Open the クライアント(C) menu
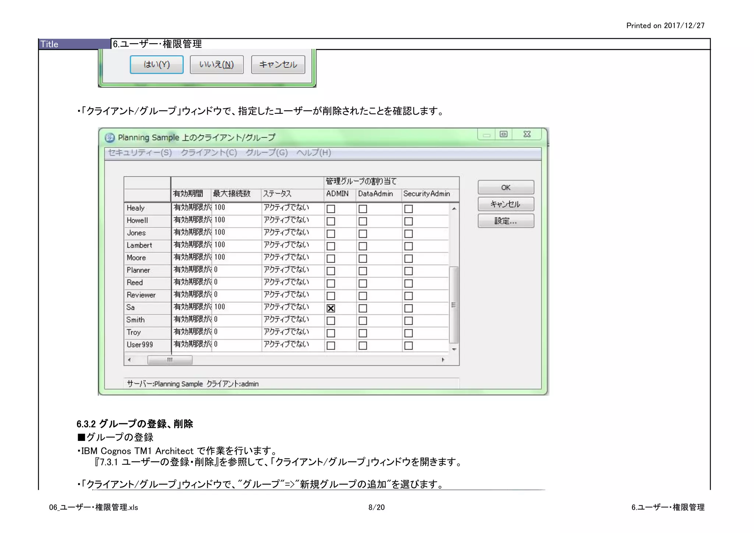The image size is (754, 533). (209, 152)
